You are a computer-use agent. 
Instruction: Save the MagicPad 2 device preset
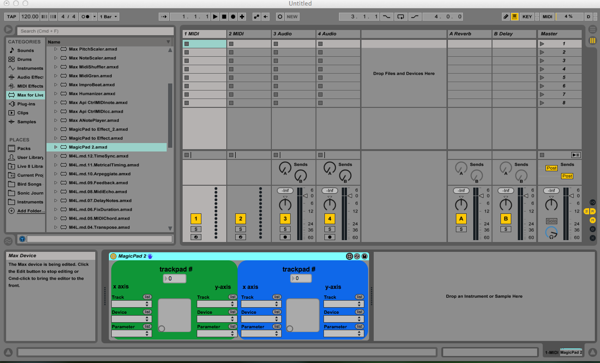pyautogui.click(x=364, y=257)
